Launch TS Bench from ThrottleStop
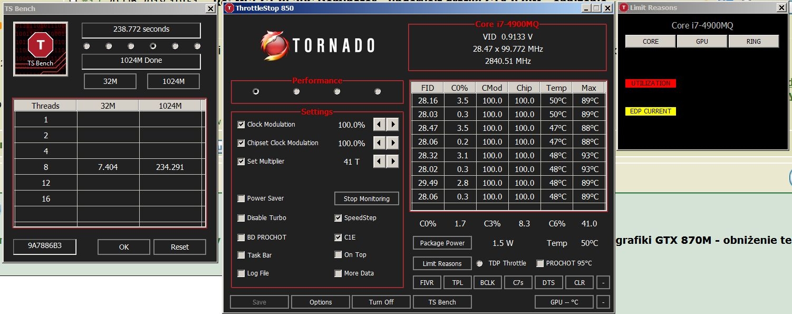Viewport: 792px width, 314px height. pos(442,302)
